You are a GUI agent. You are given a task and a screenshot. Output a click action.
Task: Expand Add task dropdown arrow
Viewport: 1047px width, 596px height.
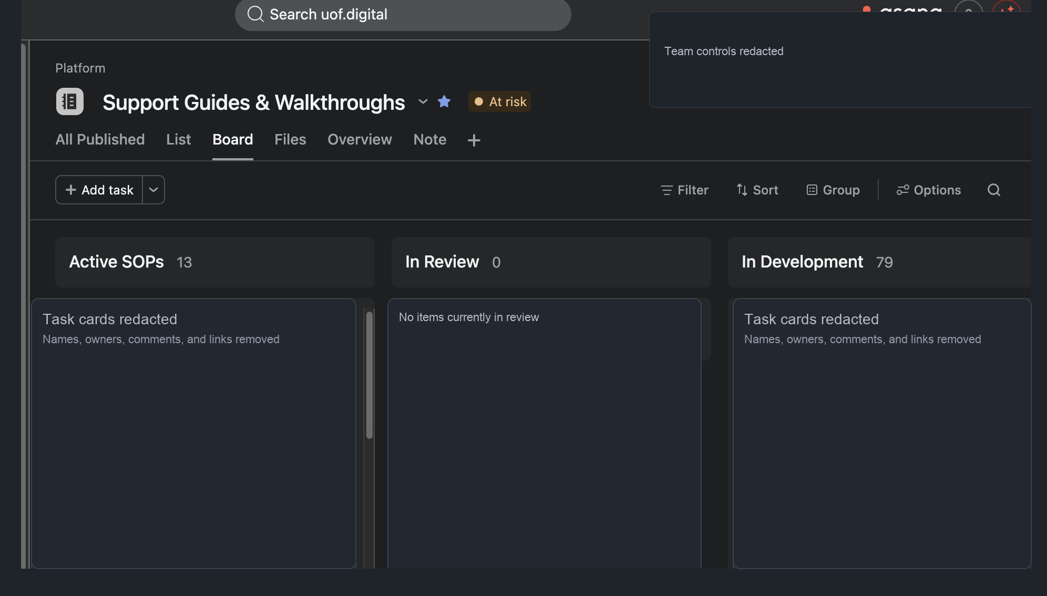[x=153, y=190]
